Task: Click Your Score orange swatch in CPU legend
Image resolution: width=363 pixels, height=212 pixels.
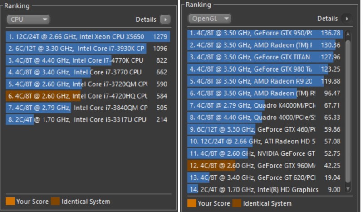Action: tap(10, 201)
